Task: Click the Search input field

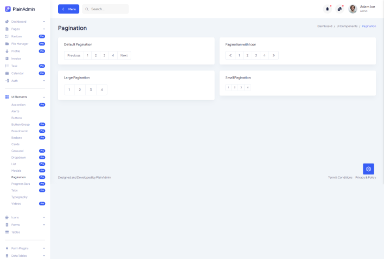Action: [x=107, y=9]
